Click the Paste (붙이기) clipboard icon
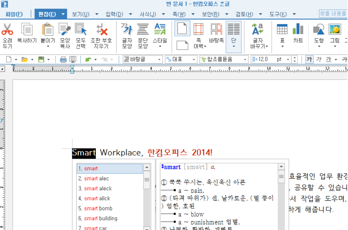This screenshot has height=230, width=348. click(48, 30)
